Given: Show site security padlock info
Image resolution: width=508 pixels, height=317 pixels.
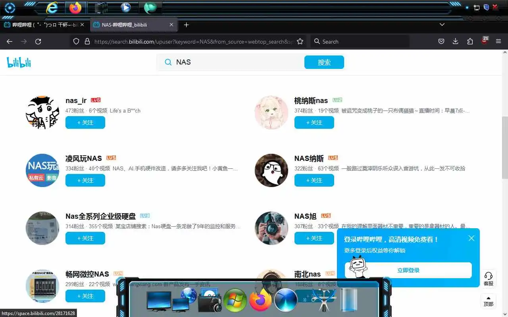Looking at the screenshot, I should pos(87,42).
